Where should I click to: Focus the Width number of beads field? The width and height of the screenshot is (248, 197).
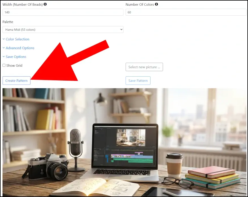[63, 12]
